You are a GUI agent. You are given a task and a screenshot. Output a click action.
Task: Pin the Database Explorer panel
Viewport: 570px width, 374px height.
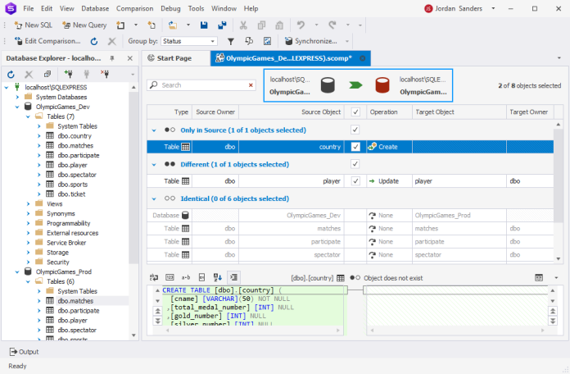pyautogui.click(x=112, y=58)
